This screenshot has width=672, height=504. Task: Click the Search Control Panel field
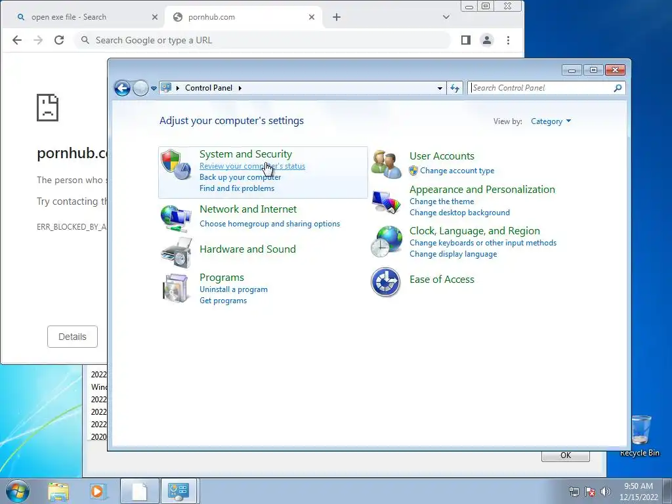tap(547, 88)
